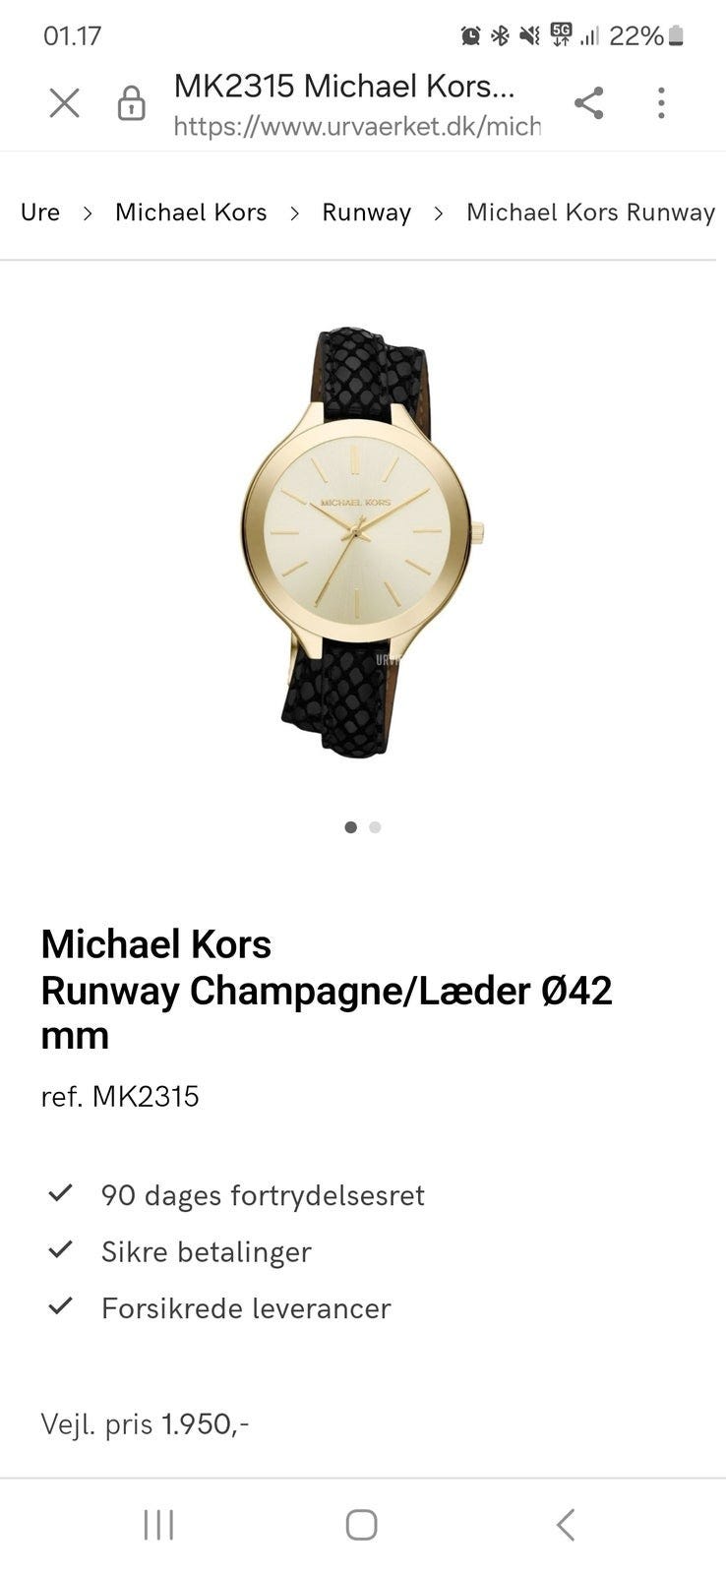
Task: Select the first image carousel dot
Action: pyautogui.click(x=351, y=827)
